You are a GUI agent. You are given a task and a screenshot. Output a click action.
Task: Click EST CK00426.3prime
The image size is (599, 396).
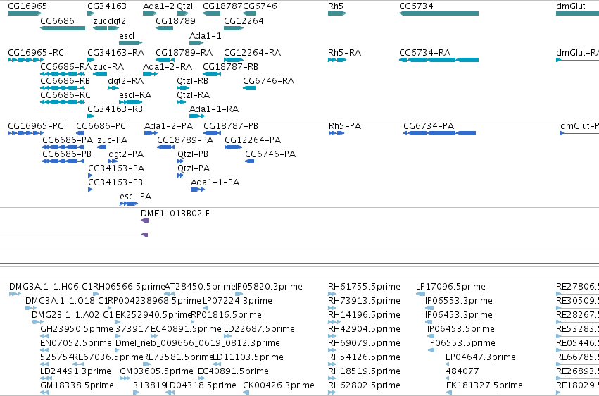point(279,385)
